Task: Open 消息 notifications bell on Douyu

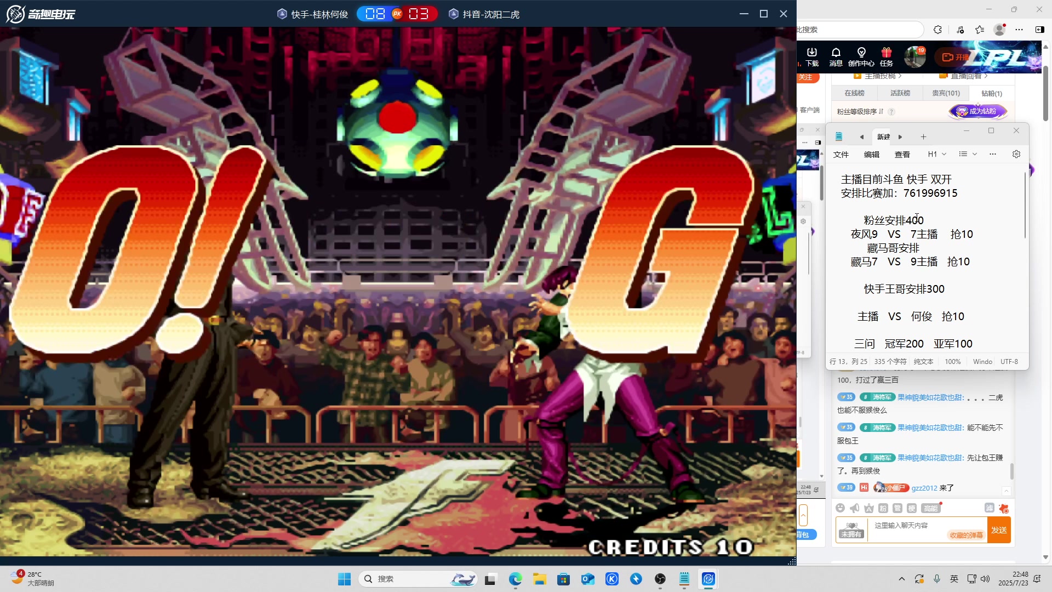Action: [x=836, y=57]
